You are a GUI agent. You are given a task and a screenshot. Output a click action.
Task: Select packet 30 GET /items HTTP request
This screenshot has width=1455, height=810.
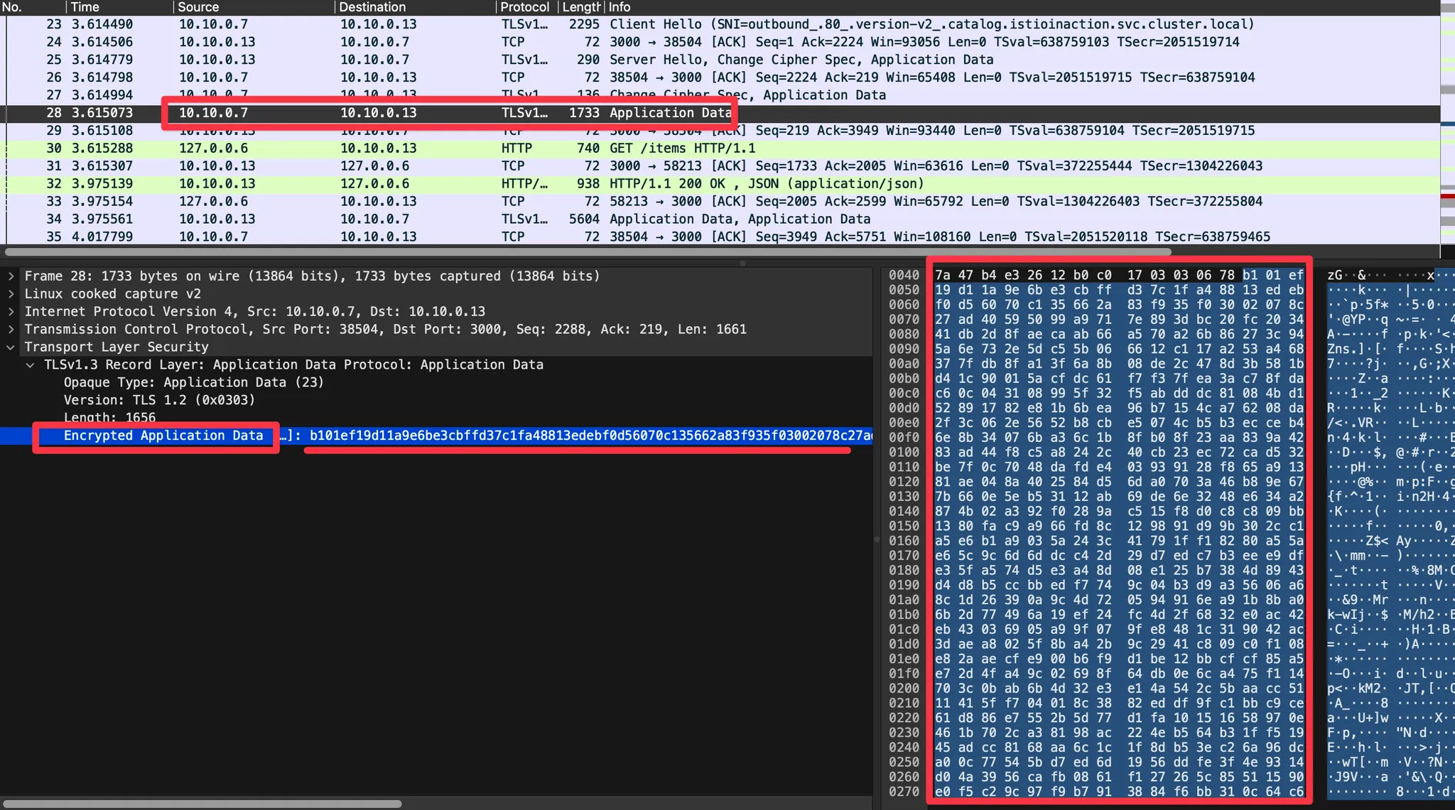(x=682, y=148)
